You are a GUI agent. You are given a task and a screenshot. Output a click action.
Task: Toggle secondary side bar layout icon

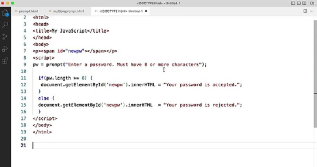click(304, 3)
